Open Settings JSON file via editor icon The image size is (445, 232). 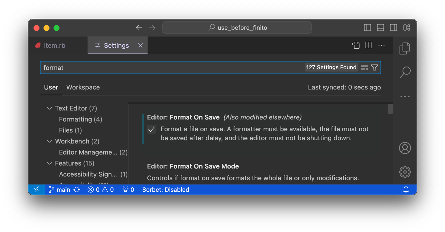[x=356, y=45]
